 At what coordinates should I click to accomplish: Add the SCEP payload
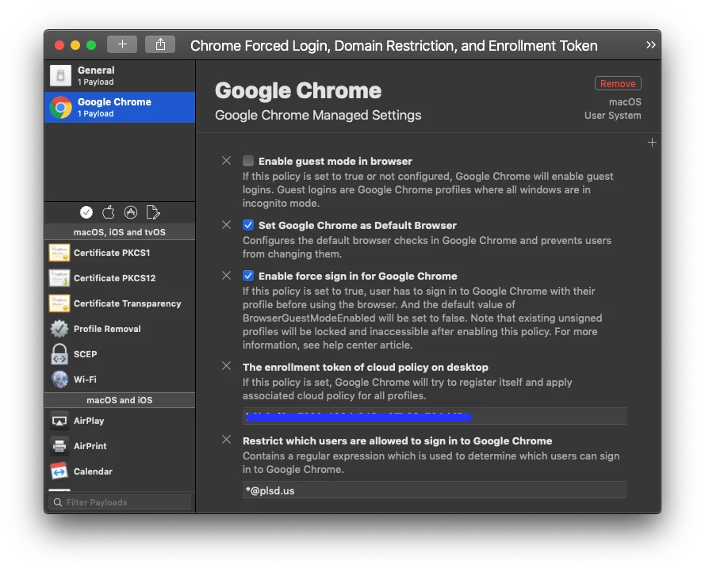[x=120, y=354]
